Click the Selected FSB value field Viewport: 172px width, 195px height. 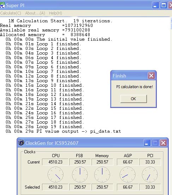tap(80, 187)
